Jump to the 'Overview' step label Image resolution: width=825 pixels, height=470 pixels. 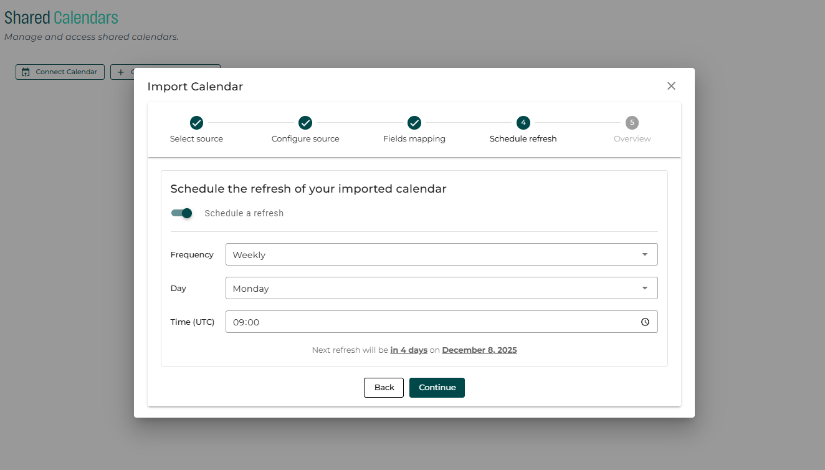(632, 139)
